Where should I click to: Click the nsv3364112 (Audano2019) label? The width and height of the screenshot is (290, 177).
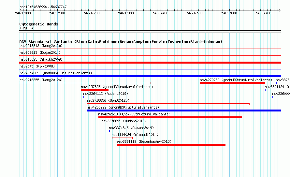[x=106, y=94]
